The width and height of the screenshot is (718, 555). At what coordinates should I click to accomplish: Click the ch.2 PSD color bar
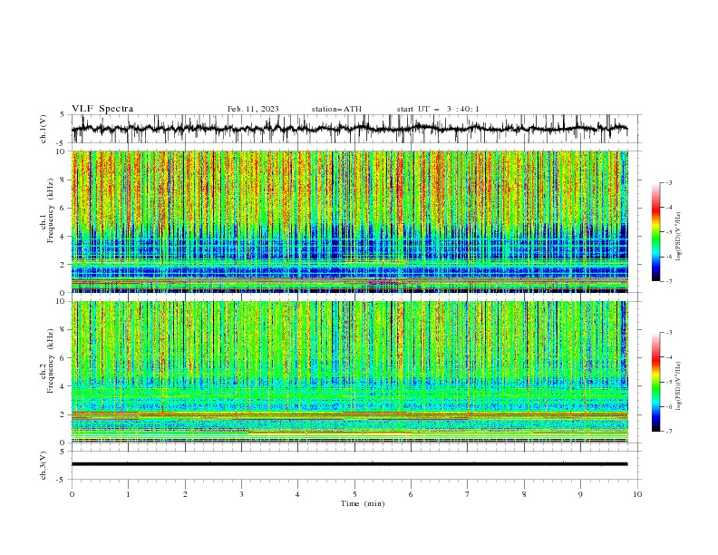[x=655, y=382]
